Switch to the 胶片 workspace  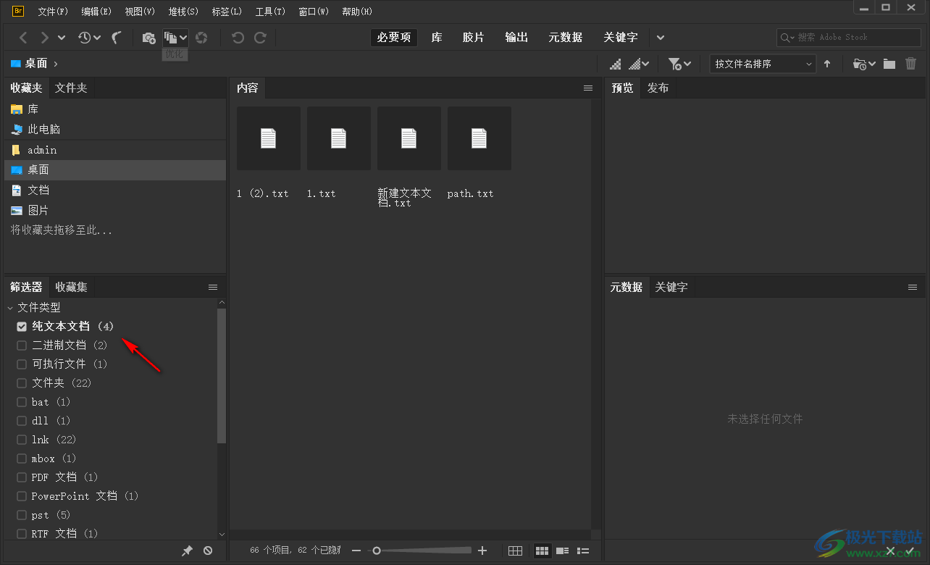tap(473, 38)
